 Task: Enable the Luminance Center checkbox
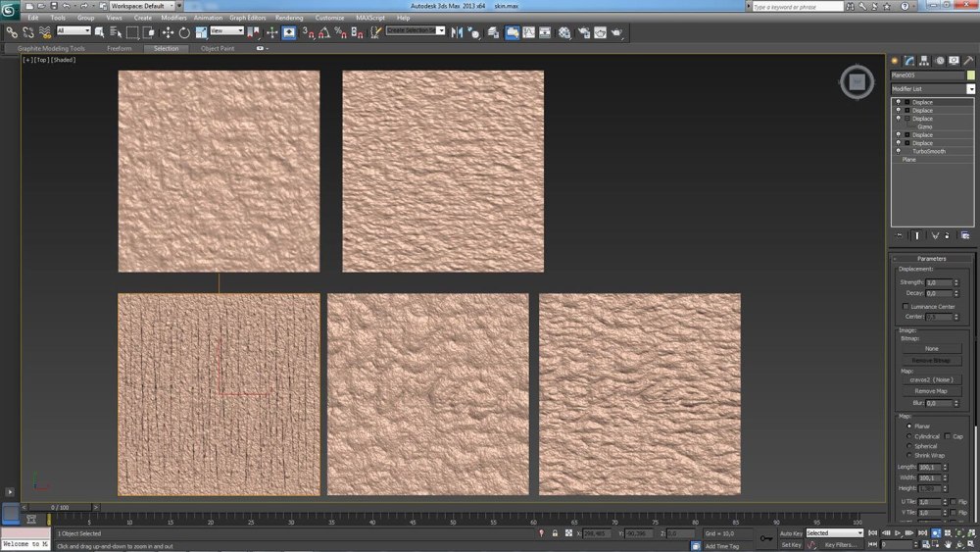905,307
